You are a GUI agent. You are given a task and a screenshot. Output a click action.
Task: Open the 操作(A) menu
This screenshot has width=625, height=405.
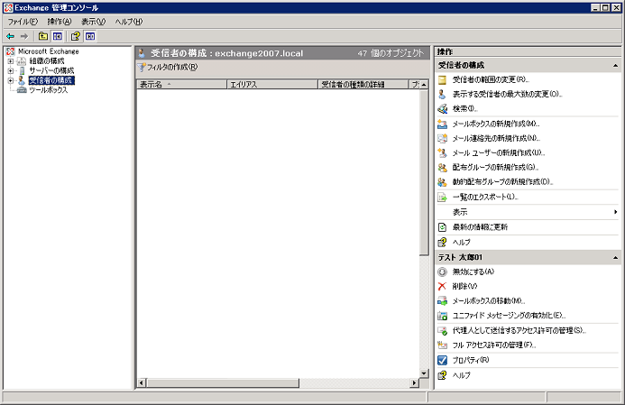point(60,22)
